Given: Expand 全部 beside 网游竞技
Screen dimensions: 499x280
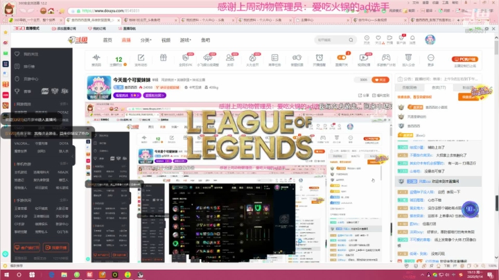Looking at the screenshot, I should click(64, 104).
